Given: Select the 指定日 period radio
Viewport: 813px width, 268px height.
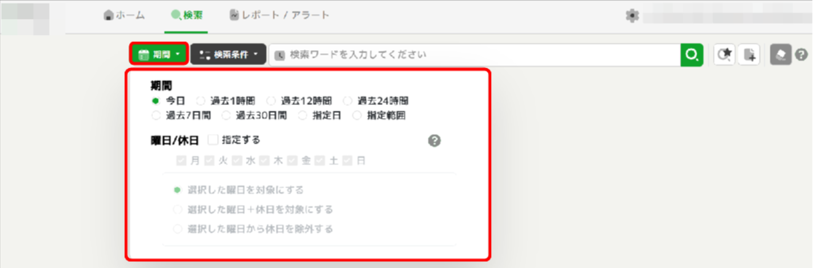Looking at the screenshot, I should (302, 115).
